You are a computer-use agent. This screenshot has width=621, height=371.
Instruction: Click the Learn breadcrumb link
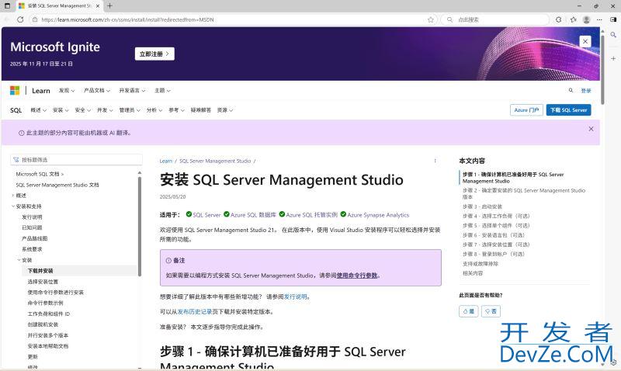[166, 161]
